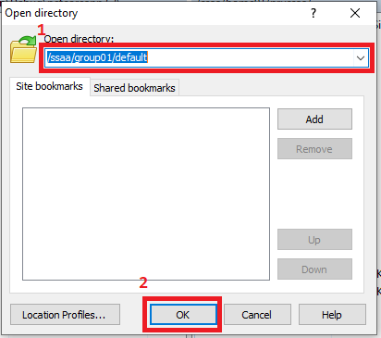
Task: Click the OK button
Action: (183, 315)
